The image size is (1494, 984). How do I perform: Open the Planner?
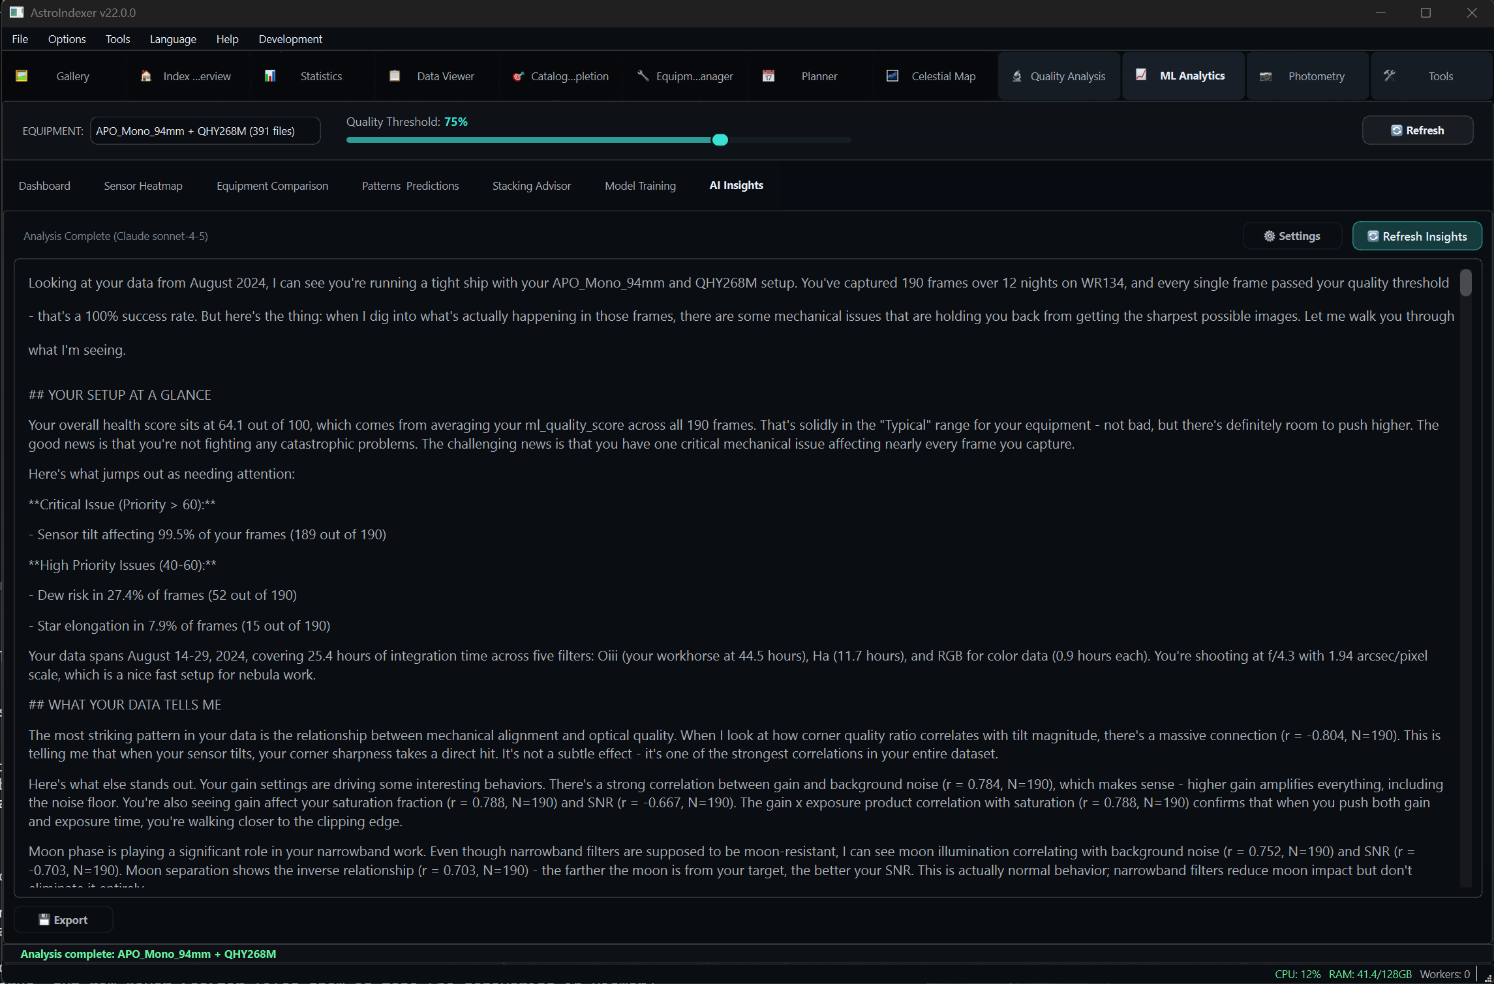819,76
